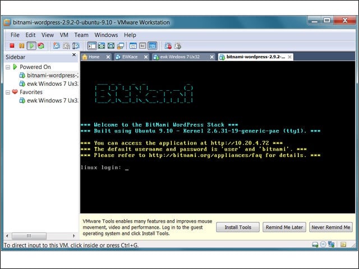Image resolution: width=359 pixels, height=269 pixels.
Task: Select bitnami-wordpress VM in the sidebar
Action: click(49, 75)
